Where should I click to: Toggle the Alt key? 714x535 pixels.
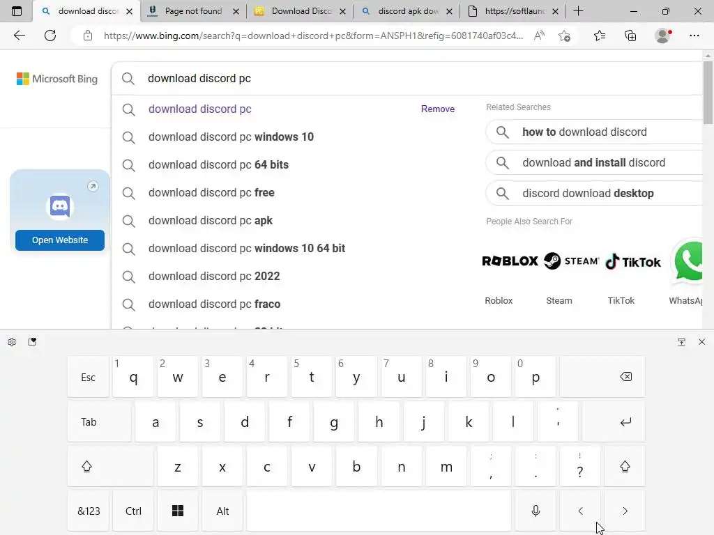[x=222, y=511]
